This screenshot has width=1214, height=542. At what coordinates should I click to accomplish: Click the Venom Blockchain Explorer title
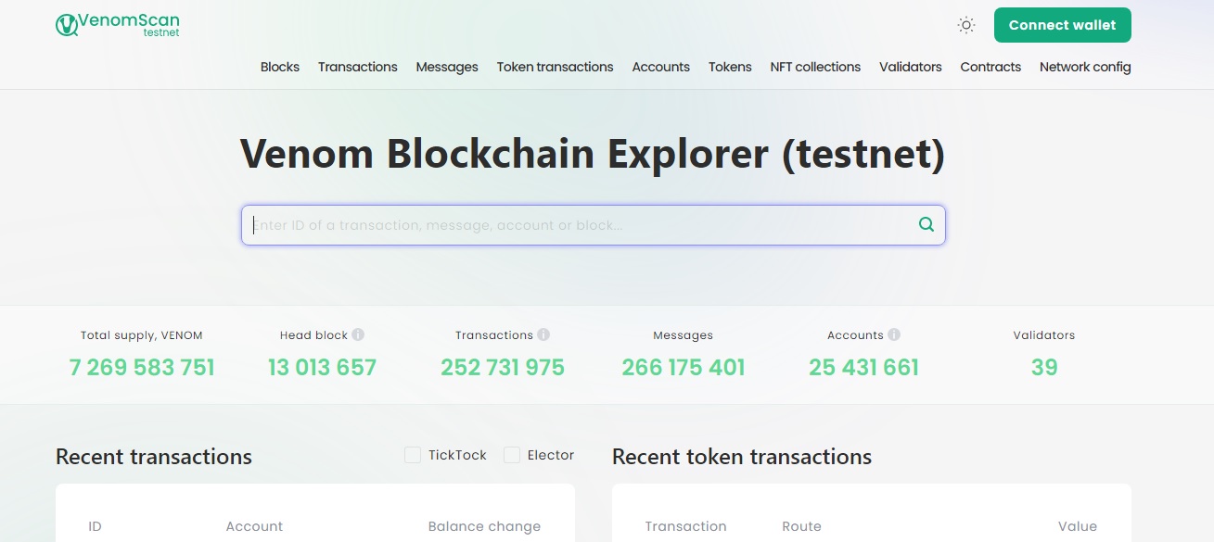coord(593,154)
